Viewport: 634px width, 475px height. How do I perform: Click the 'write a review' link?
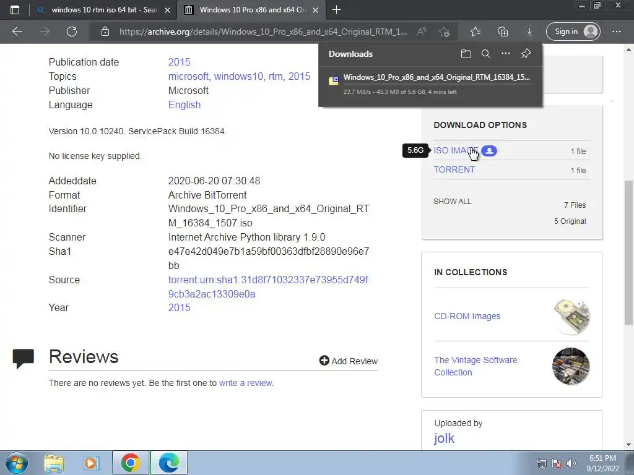tap(245, 383)
